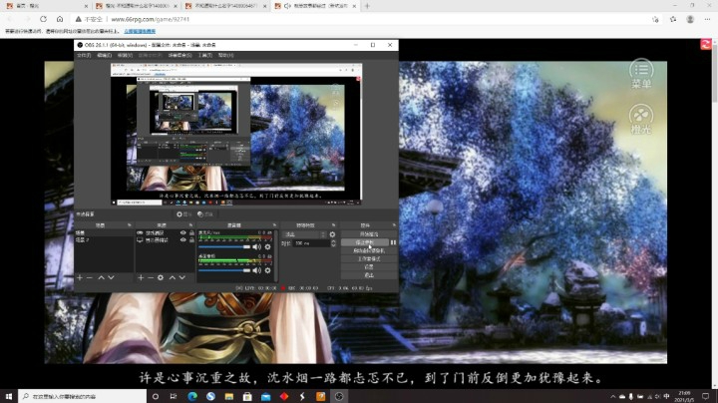Switch to the first browser tab
Image resolution: width=718 pixels, height=403 pixels.
tap(46, 6)
